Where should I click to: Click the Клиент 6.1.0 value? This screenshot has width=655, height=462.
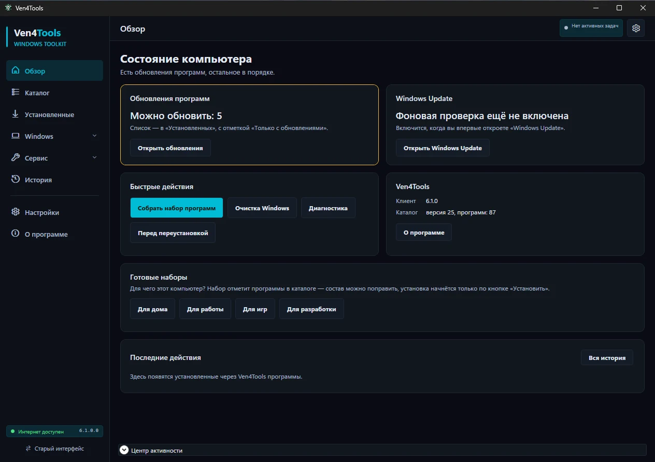[432, 201]
